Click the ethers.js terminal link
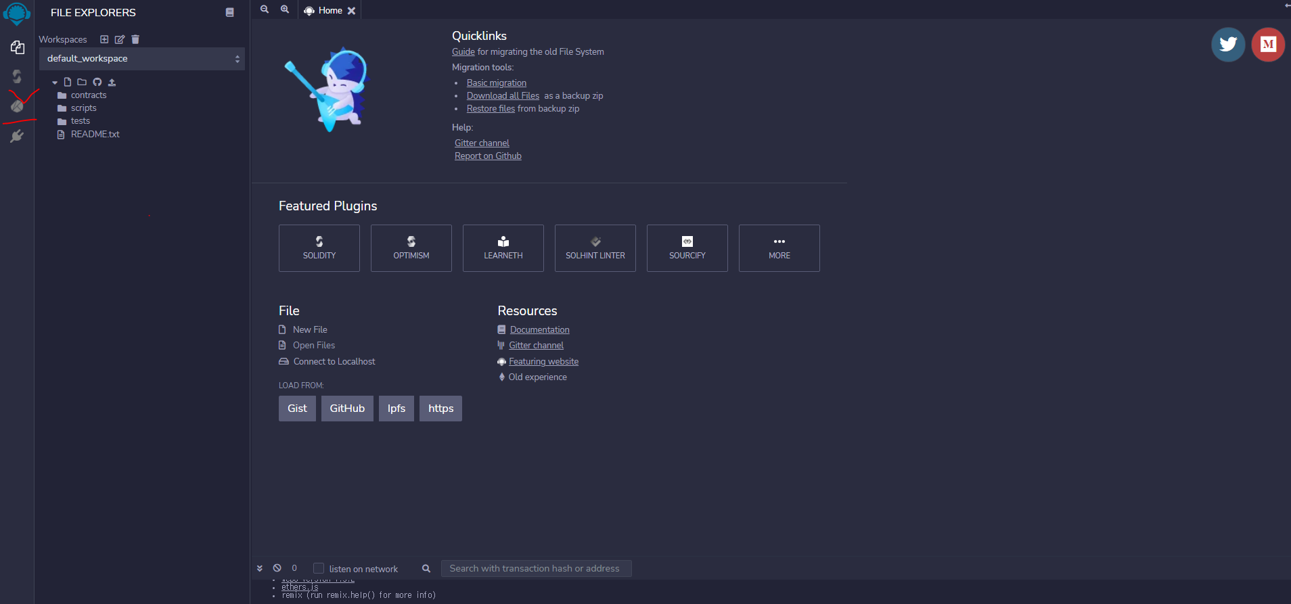This screenshot has height=604, width=1291. click(300, 587)
